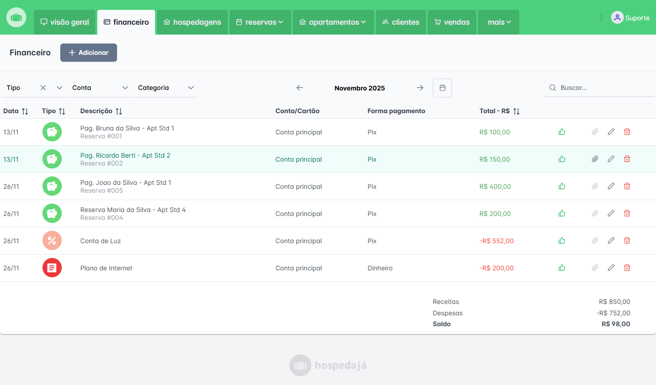Advance to next month arrow

420,88
